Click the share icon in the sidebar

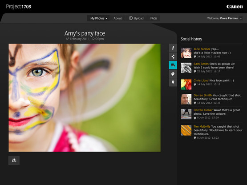click(173, 56)
